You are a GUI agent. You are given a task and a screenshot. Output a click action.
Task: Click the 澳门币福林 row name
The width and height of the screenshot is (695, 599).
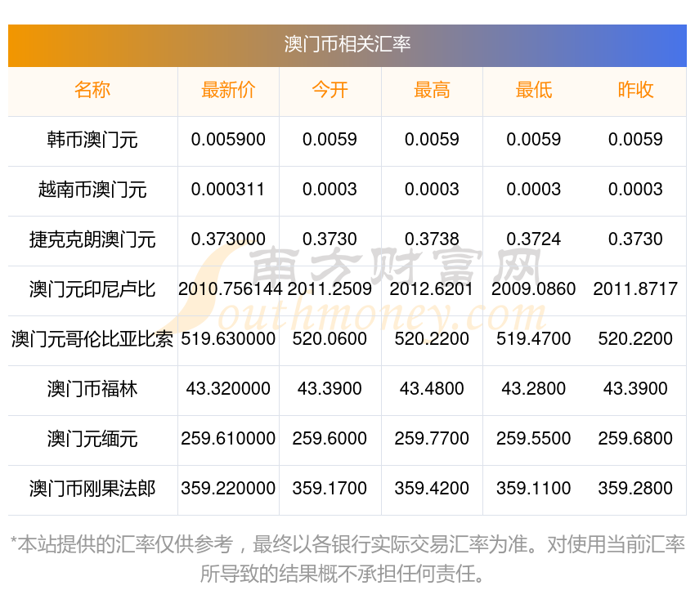pyautogui.click(x=92, y=389)
